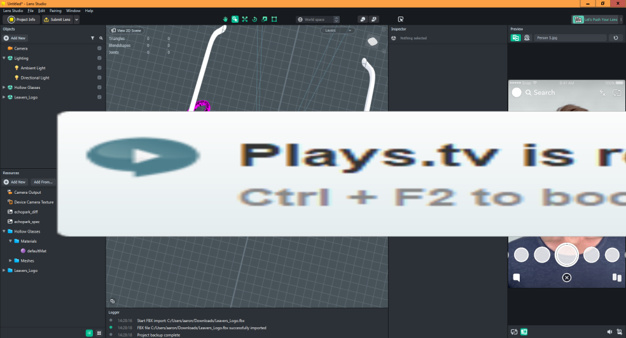Select echopark_spec texture
Image resolution: width=626 pixels, height=338 pixels.
pos(27,222)
